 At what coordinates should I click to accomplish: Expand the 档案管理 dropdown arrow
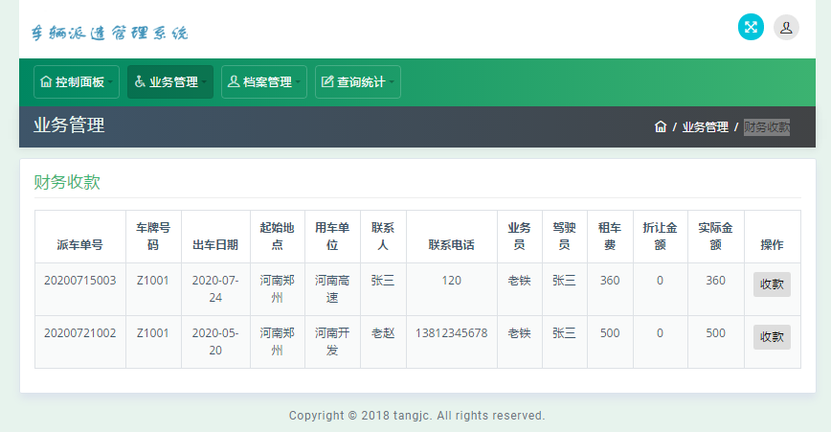298,82
